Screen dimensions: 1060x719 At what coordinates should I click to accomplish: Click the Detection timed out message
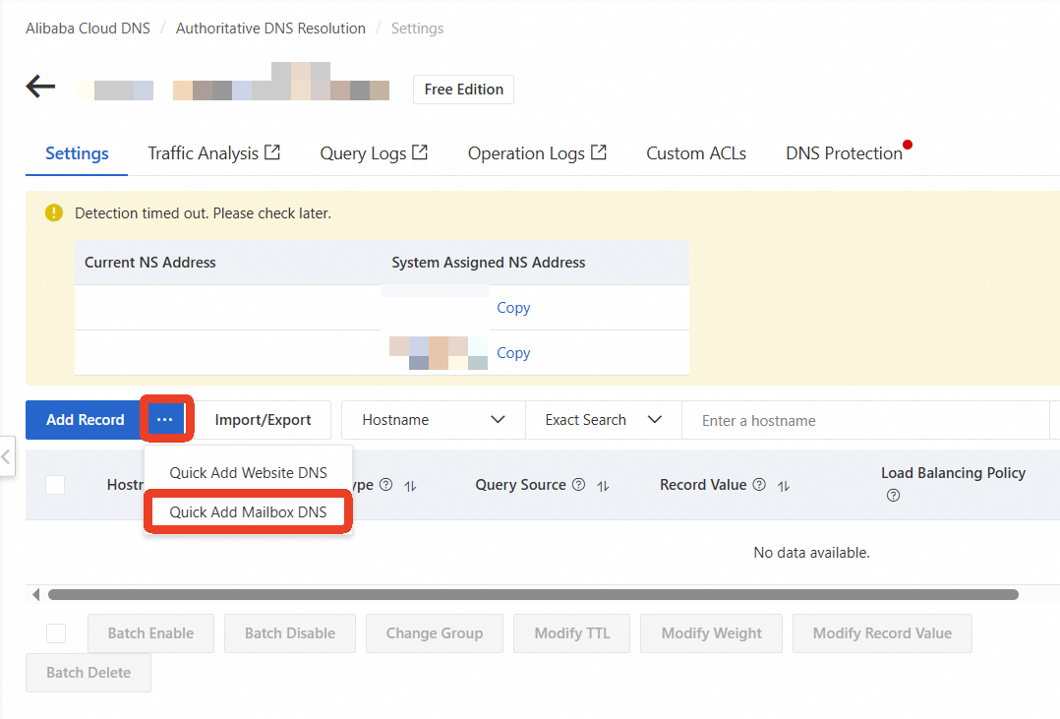click(203, 213)
